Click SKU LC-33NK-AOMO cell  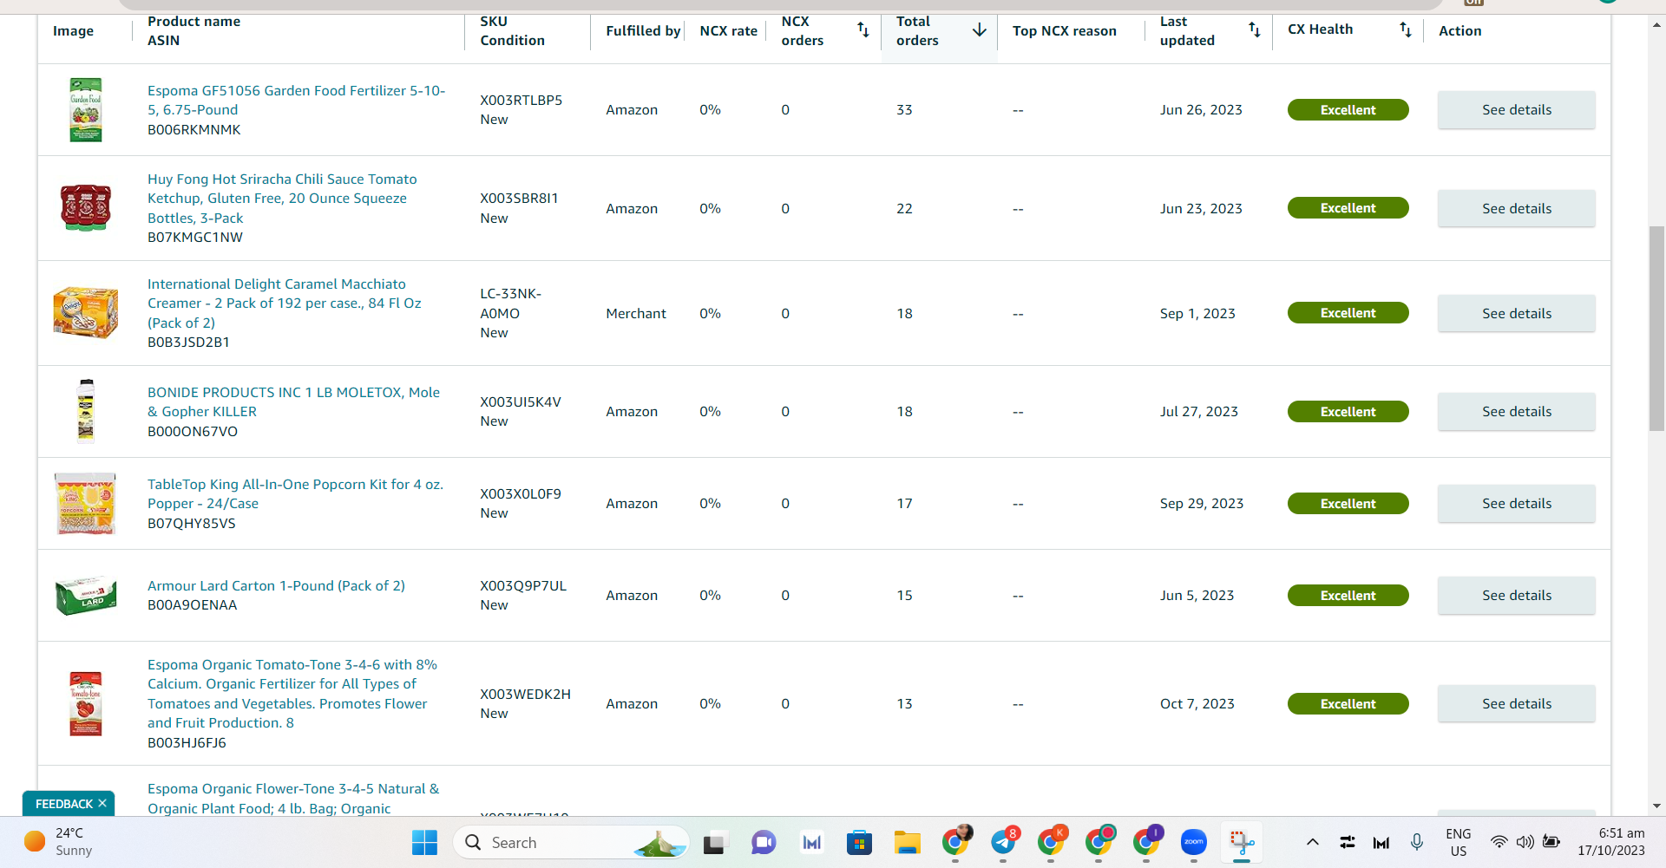point(511,303)
